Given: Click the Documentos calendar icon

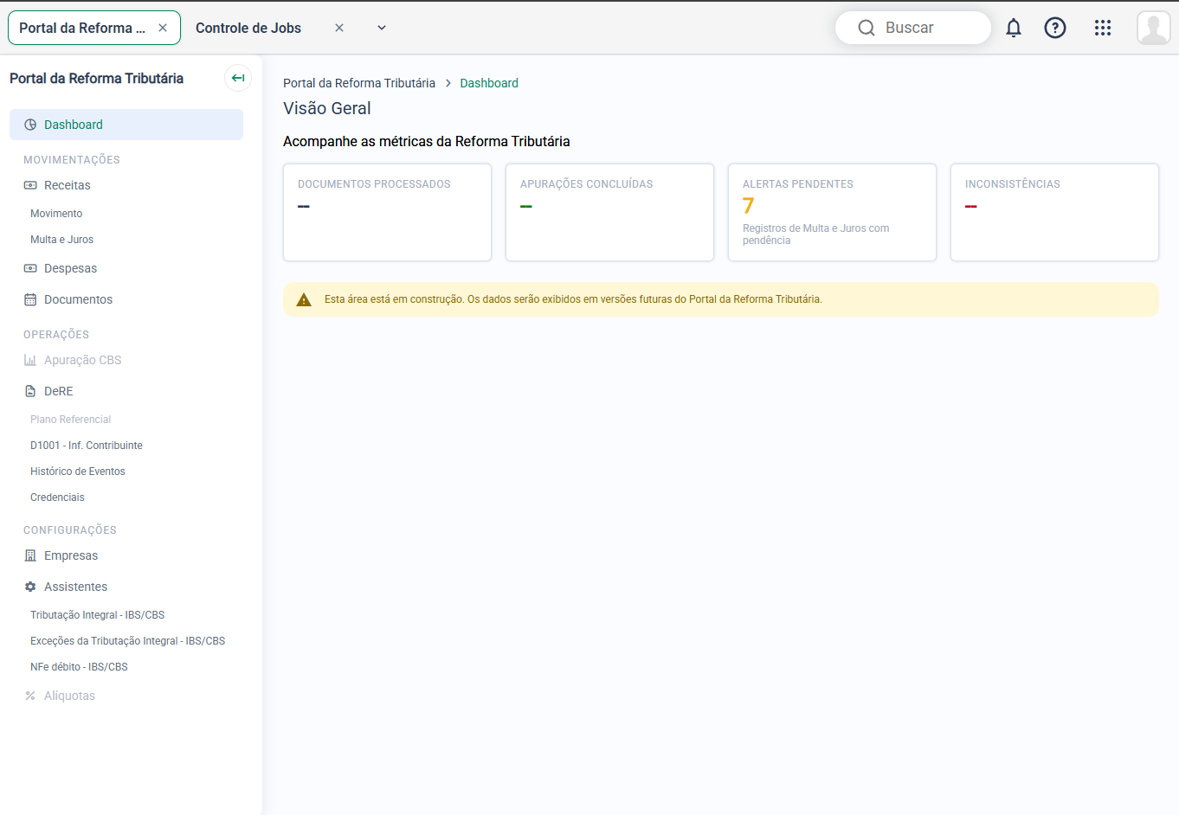Looking at the screenshot, I should pos(30,299).
